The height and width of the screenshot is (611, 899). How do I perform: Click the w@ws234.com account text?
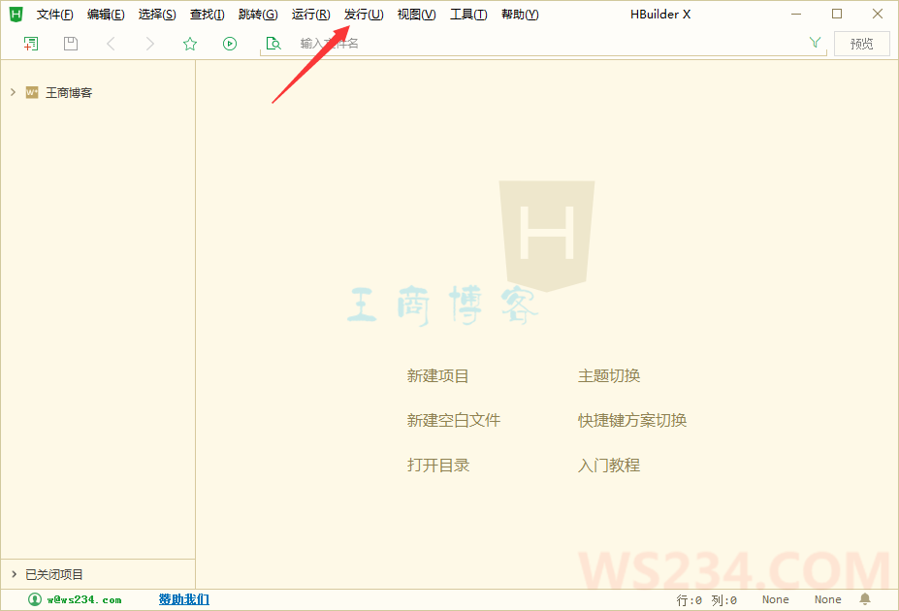click(x=84, y=599)
